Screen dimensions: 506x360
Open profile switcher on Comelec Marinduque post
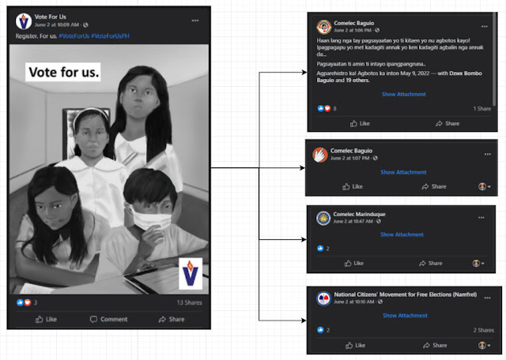coord(478,264)
